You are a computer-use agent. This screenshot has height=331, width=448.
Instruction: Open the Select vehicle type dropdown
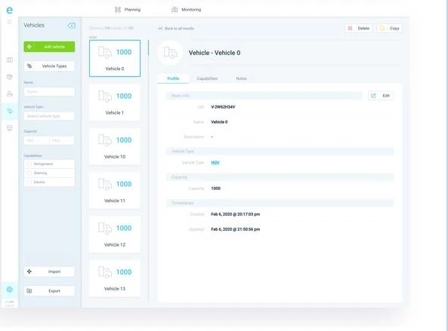[49, 116]
